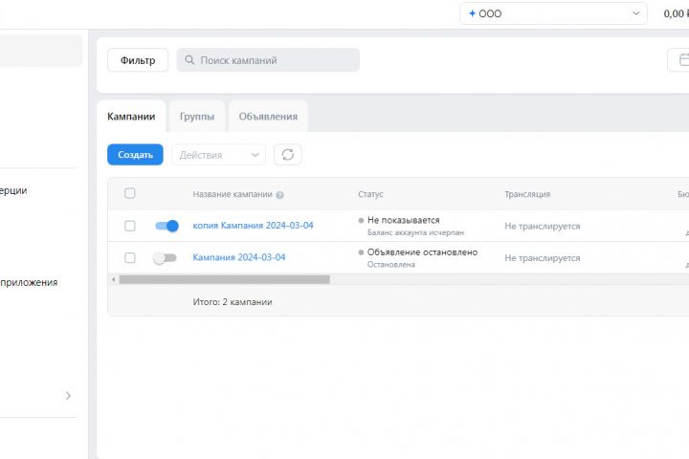
Task: Expand the sidebar chevron arrow
Action: pos(68,396)
